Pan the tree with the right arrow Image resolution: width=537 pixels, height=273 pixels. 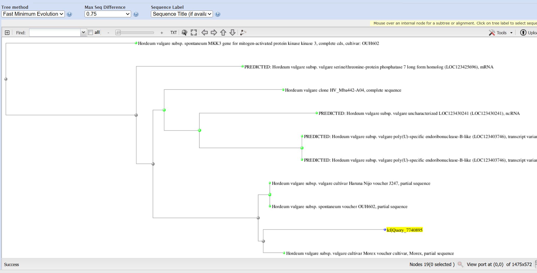pyautogui.click(x=214, y=32)
